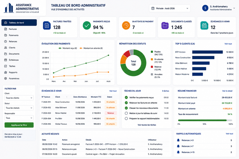Click the Taux de recouvrement progress bar
This screenshot has width=239, height=159.
pos(205,120)
